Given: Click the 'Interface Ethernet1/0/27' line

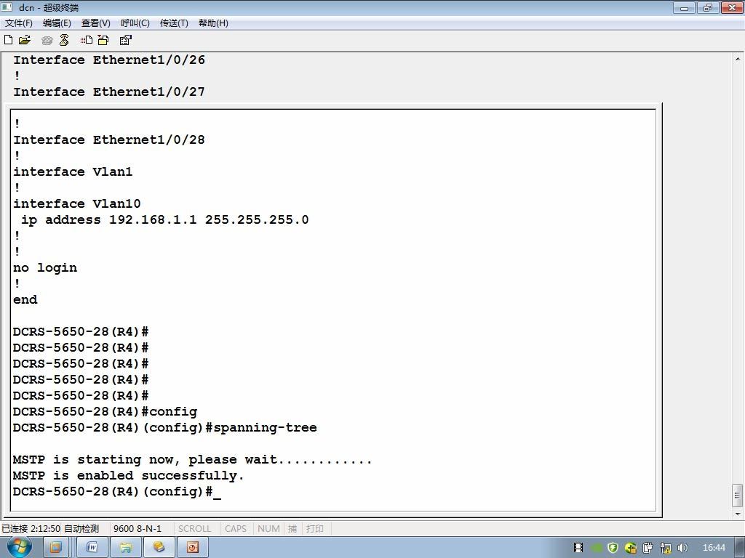Looking at the screenshot, I should pos(109,92).
